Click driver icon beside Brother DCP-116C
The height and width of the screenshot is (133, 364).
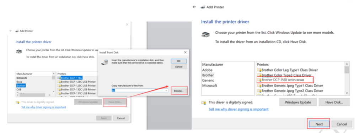coord(59,78)
